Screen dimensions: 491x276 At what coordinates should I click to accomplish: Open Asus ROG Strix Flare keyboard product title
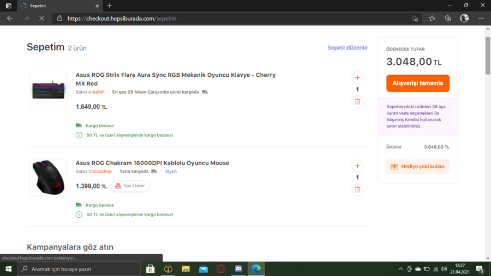175,79
